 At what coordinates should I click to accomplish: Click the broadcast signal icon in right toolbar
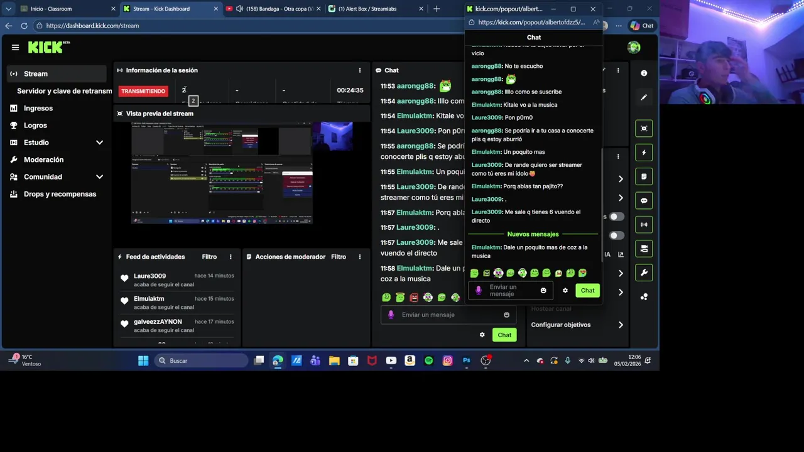pyautogui.click(x=644, y=225)
